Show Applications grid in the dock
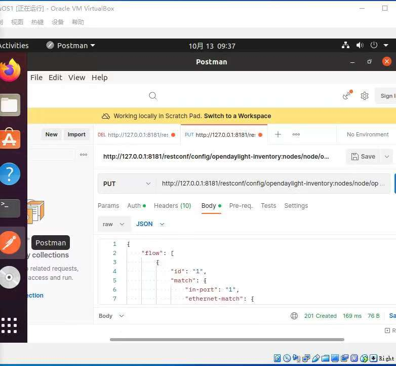This screenshot has width=396, height=366. [x=9, y=325]
